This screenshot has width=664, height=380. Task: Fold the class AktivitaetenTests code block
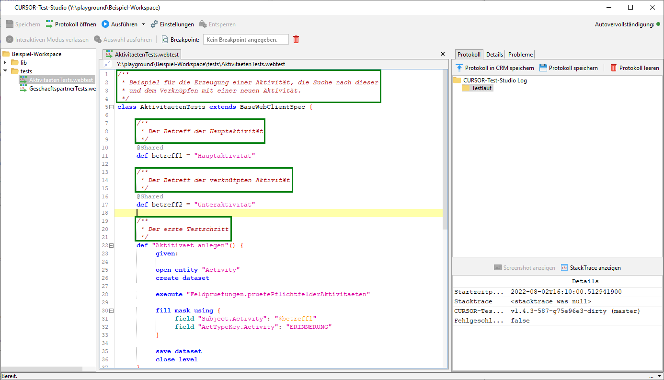click(111, 107)
